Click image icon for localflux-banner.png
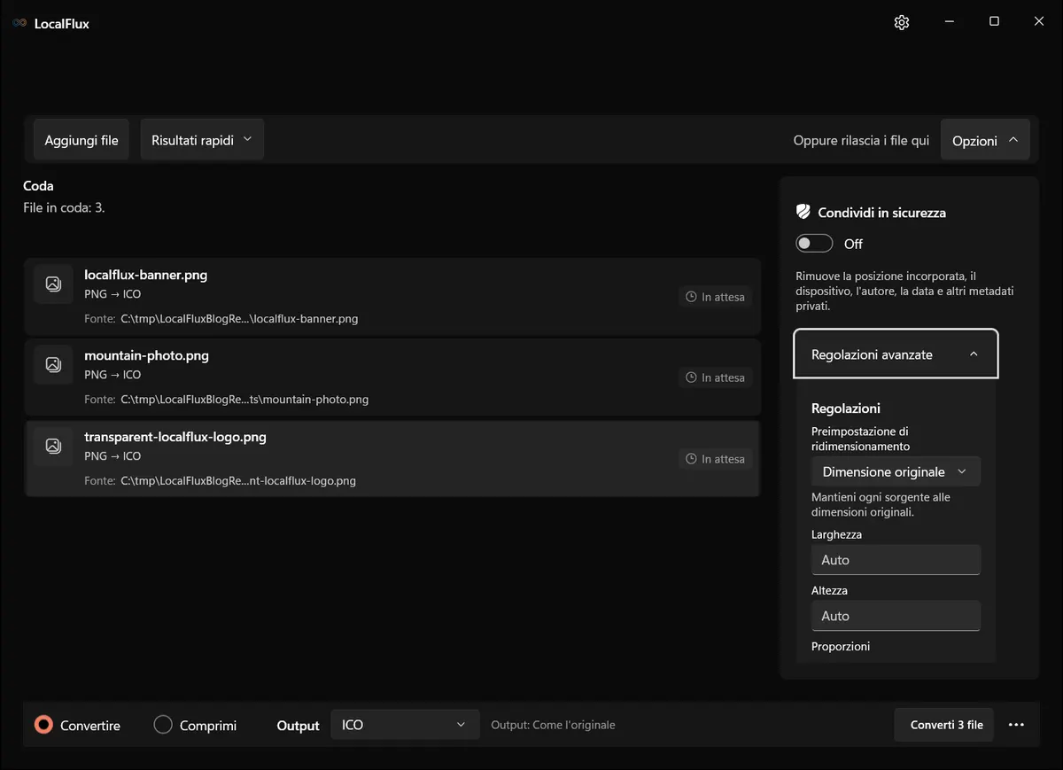 point(53,284)
